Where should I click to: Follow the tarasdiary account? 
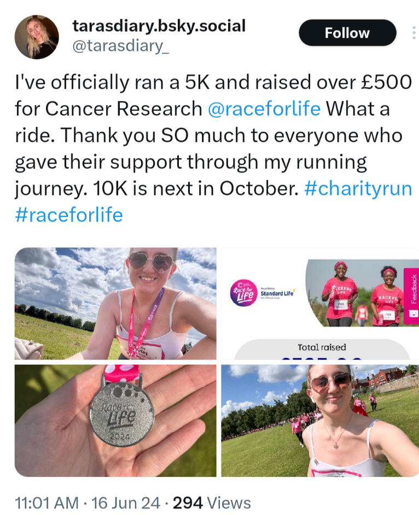[347, 33]
